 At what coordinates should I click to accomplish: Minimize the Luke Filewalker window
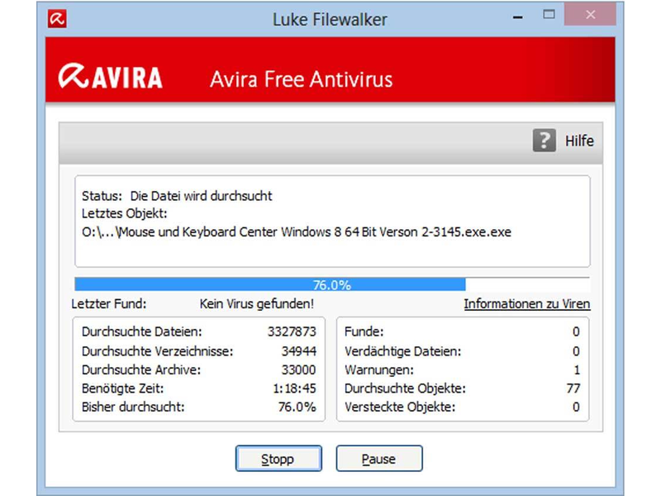[x=518, y=17]
